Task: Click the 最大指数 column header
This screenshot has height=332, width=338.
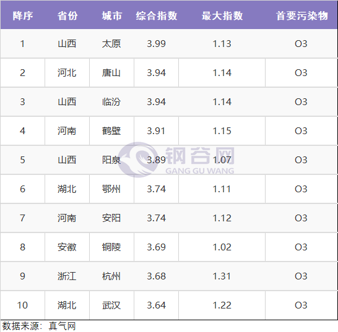Action: point(222,15)
